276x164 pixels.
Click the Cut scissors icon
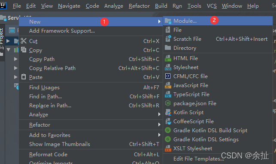click(x=24, y=41)
